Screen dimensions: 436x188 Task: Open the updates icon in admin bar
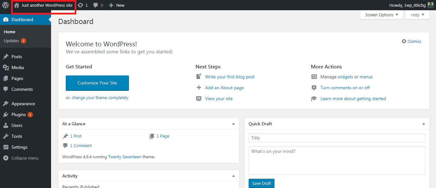click(80, 5)
